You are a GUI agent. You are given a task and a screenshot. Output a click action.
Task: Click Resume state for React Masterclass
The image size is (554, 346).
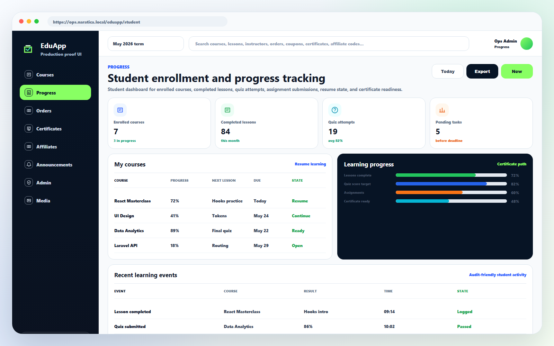point(300,201)
